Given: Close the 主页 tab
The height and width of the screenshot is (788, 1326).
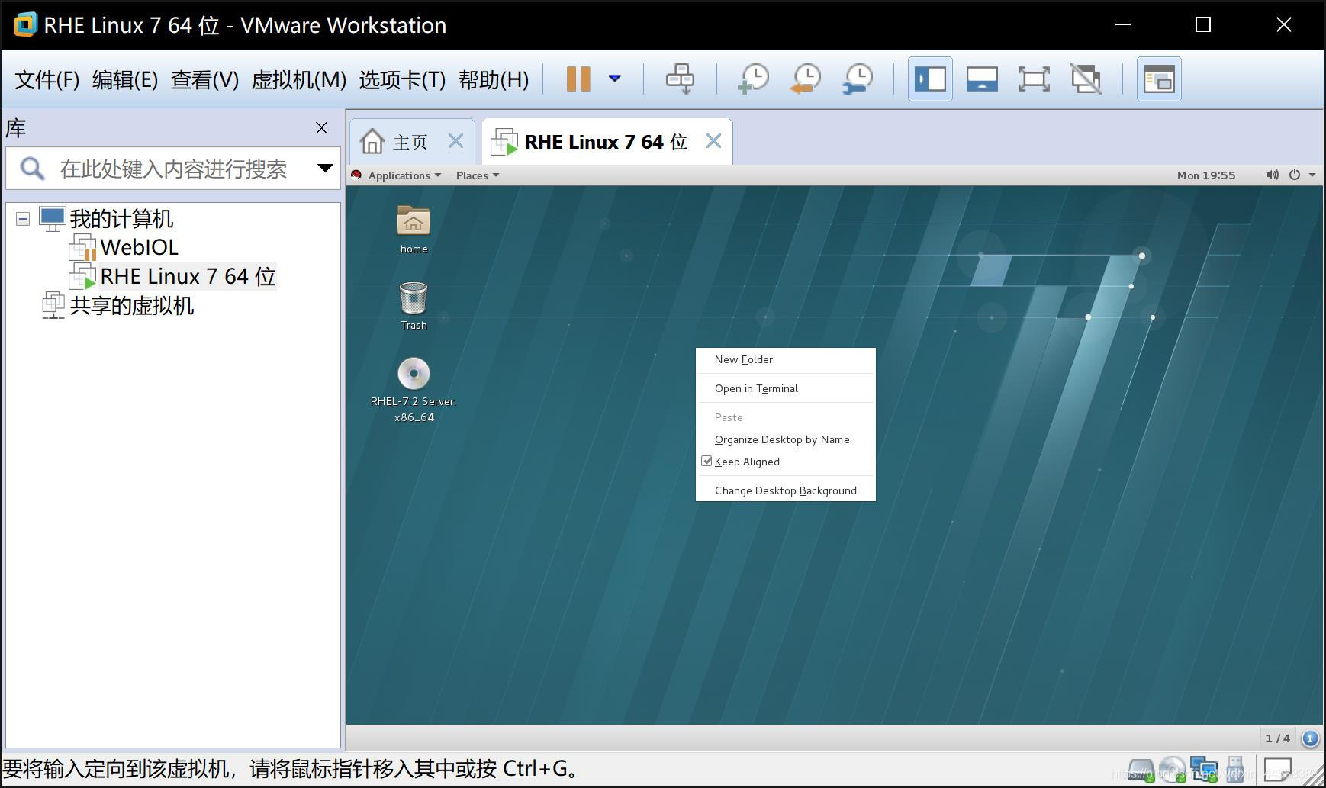Looking at the screenshot, I should [x=455, y=141].
